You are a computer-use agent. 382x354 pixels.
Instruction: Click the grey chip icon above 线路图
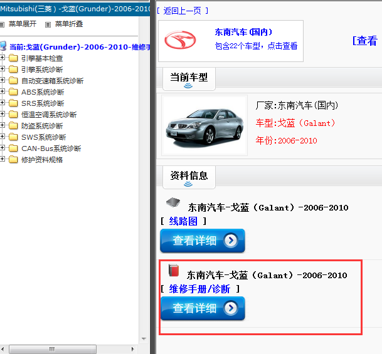(173, 202)
